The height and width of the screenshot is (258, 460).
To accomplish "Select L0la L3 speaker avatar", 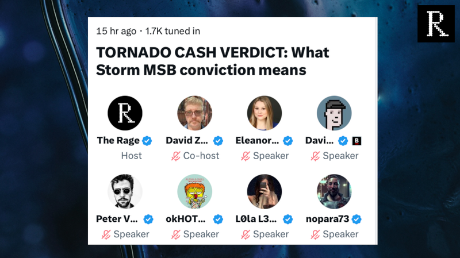I will (264, 191).
